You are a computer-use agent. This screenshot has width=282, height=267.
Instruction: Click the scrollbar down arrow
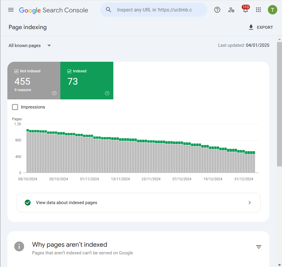279,264
